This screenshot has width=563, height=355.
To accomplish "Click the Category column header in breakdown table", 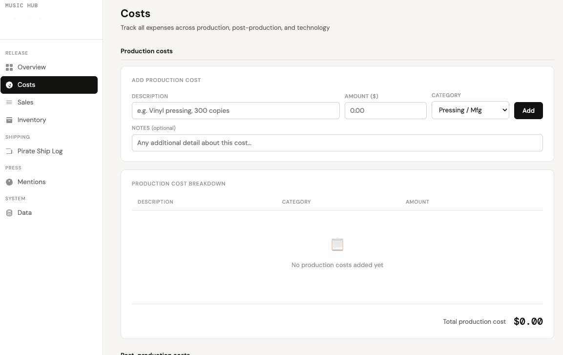I will point(296,202).
